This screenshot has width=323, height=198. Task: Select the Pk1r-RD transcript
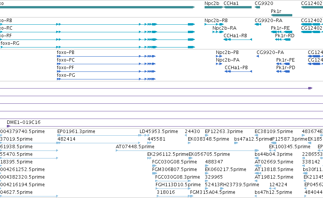point(283,40)
